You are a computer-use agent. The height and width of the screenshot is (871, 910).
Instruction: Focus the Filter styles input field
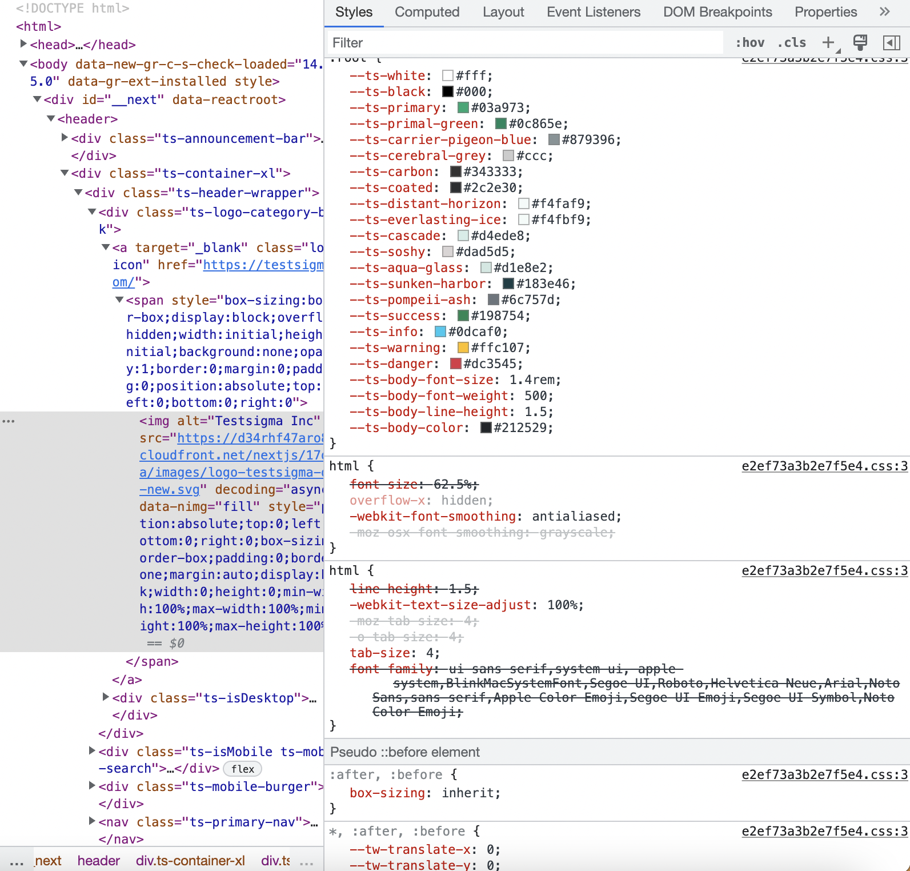click(x=525, y=42)
